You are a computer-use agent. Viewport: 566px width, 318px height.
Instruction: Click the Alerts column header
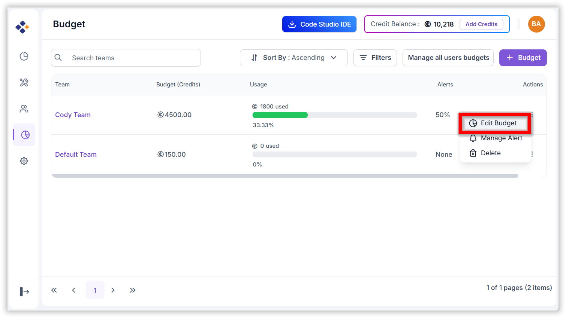click(445, 85)
